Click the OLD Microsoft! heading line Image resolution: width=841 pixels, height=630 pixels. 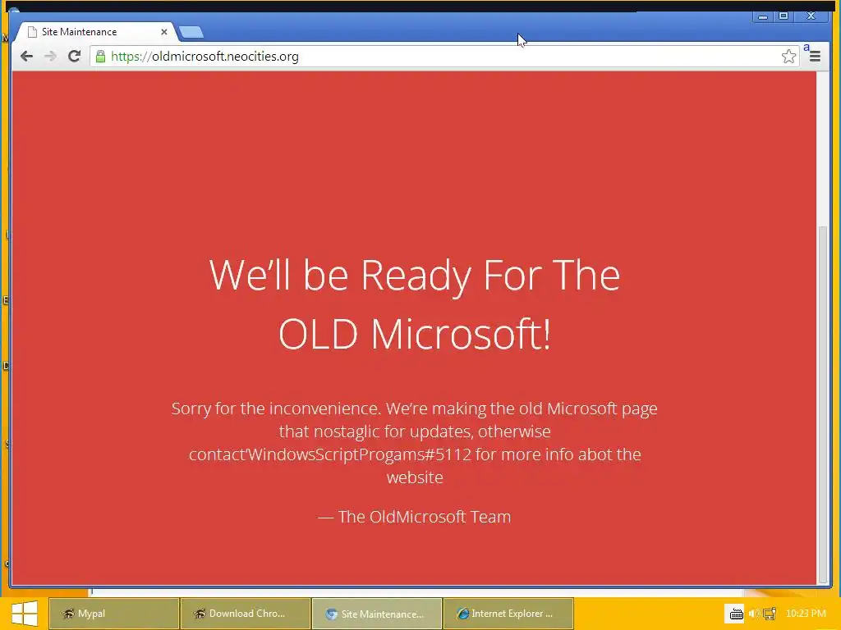coord(415,334)
